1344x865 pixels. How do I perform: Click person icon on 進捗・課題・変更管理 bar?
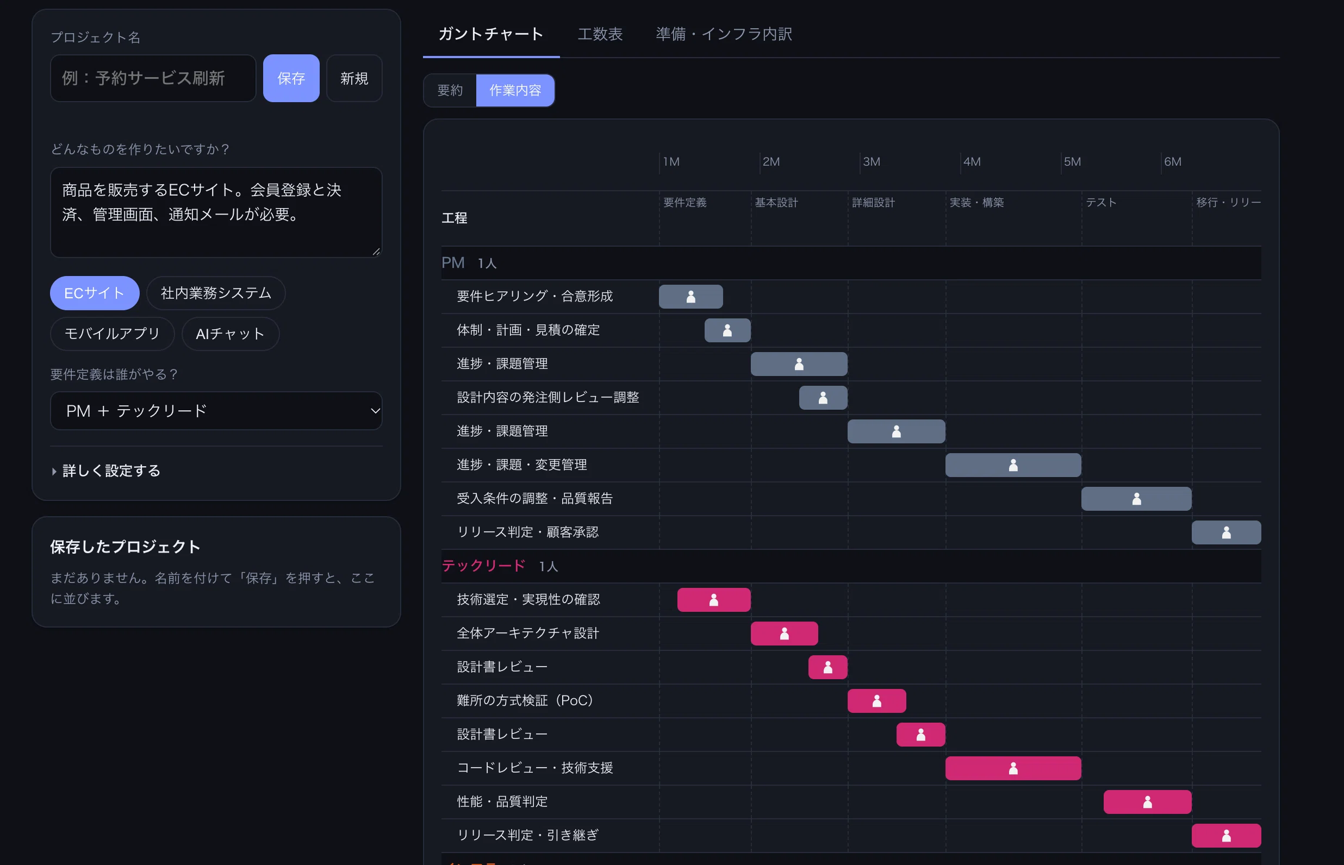(x=1013, y=465)
